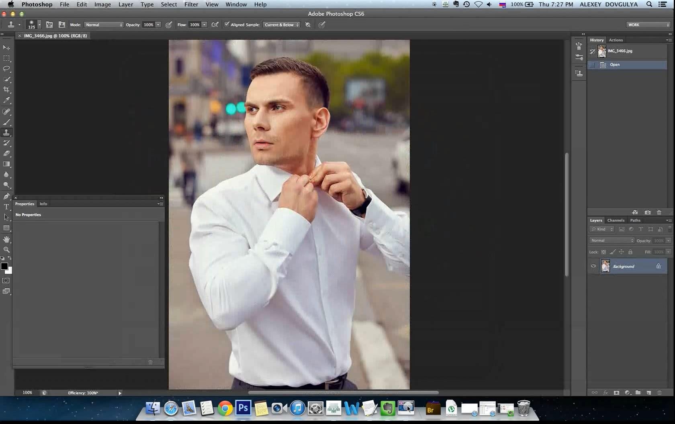Switch to the Channels tab

pyautogui.click(x=616, y=220)
